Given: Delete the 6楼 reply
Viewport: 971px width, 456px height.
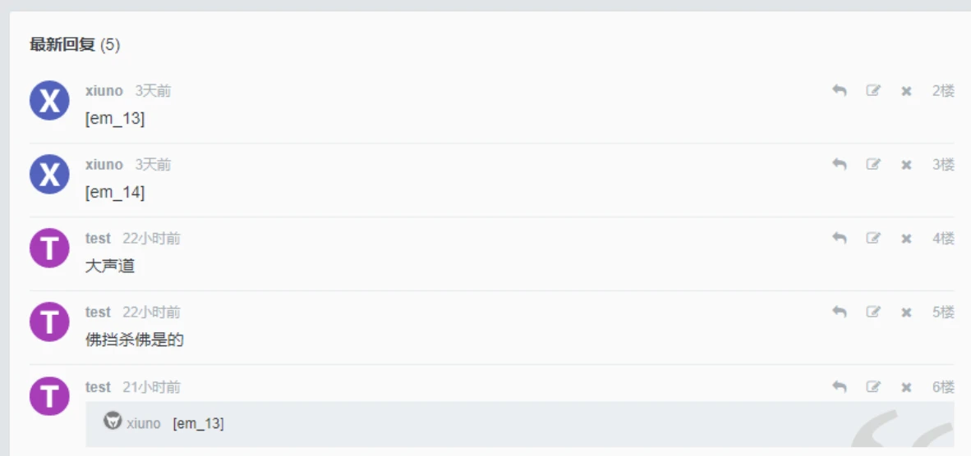Looking at the screenshot, I should [x=906, y=387].
